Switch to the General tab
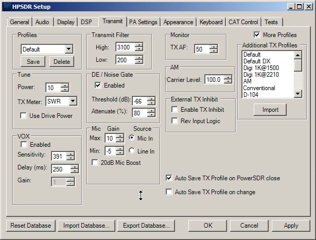This screenshot has height=240, width=316. (20, 22)
